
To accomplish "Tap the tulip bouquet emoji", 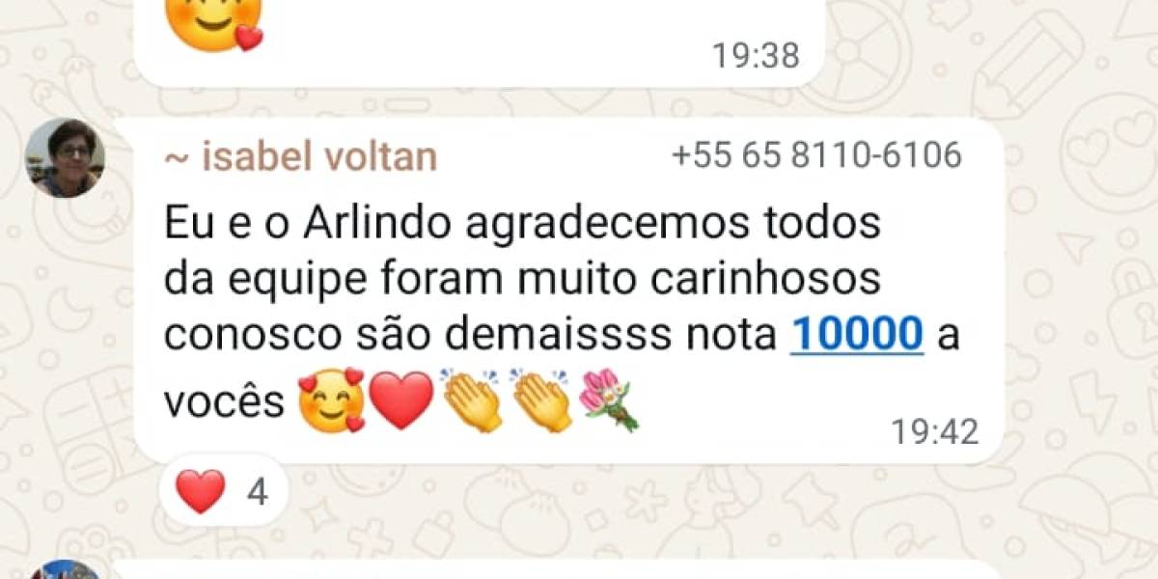I will click(609, 400).
